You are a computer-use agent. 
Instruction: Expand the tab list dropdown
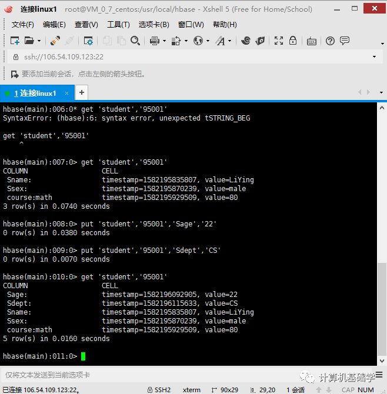click(381, 92)
